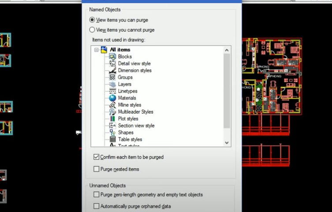The height and width of the screenshot is (212, 332).
Task: Select 'Linetypes' in the items tree
Action: (127, 91)
